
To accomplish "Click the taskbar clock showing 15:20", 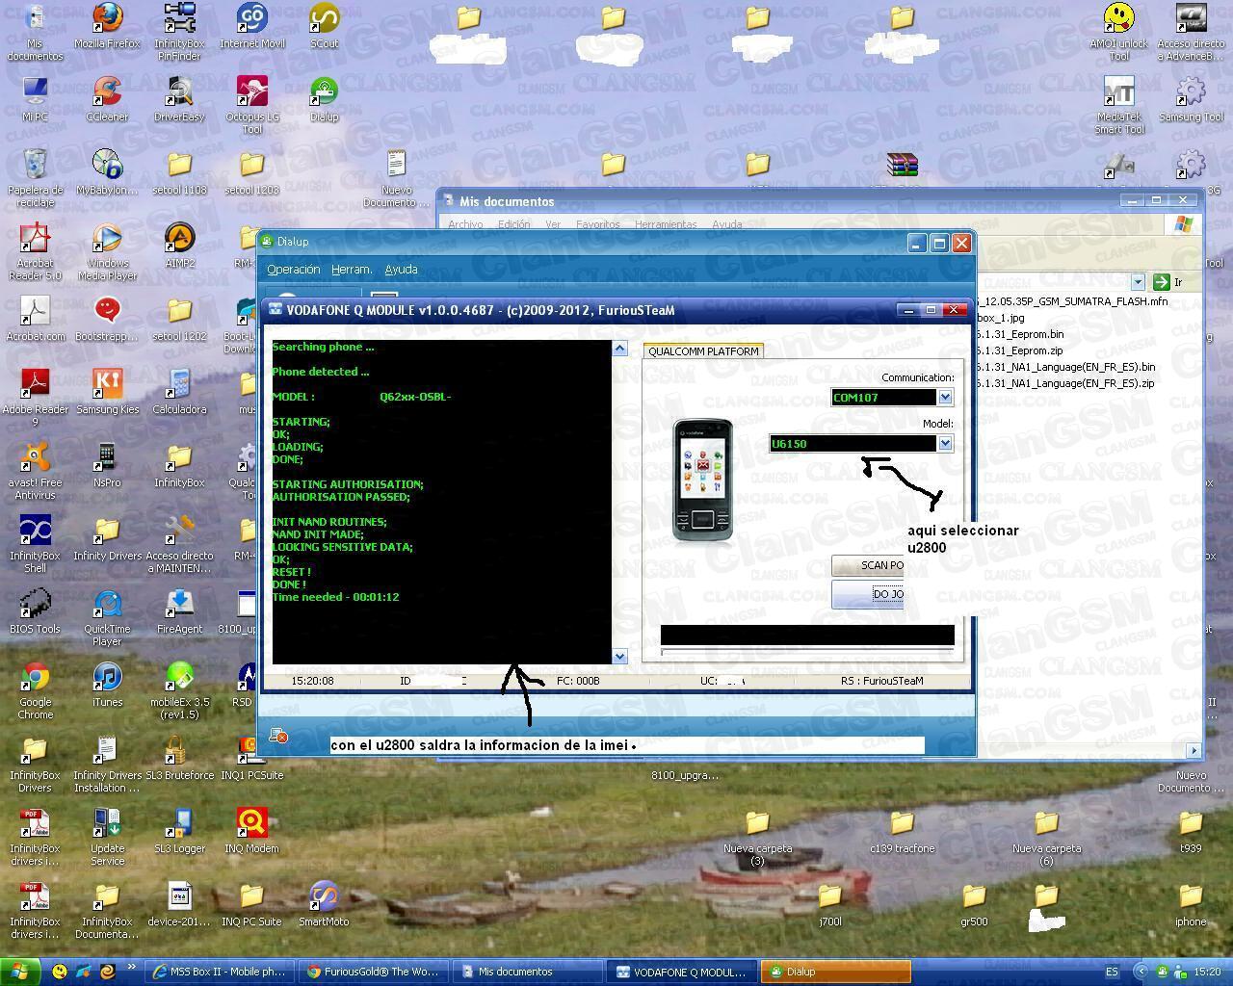I will click(1207, 972).
